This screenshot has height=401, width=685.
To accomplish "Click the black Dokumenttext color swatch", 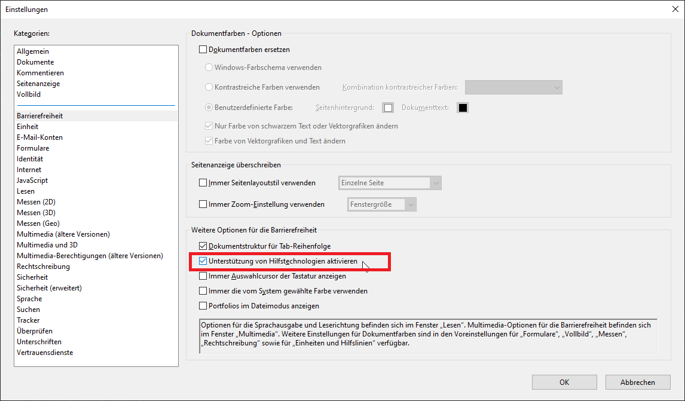I will 462,108.
